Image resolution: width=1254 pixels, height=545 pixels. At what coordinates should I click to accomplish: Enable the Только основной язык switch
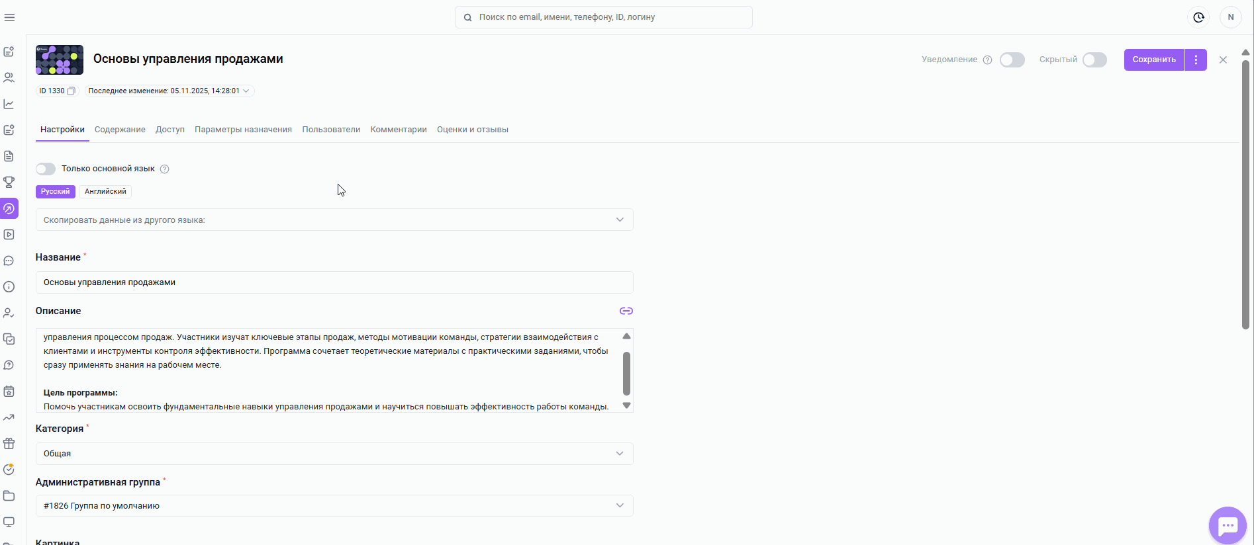(46, 169)
